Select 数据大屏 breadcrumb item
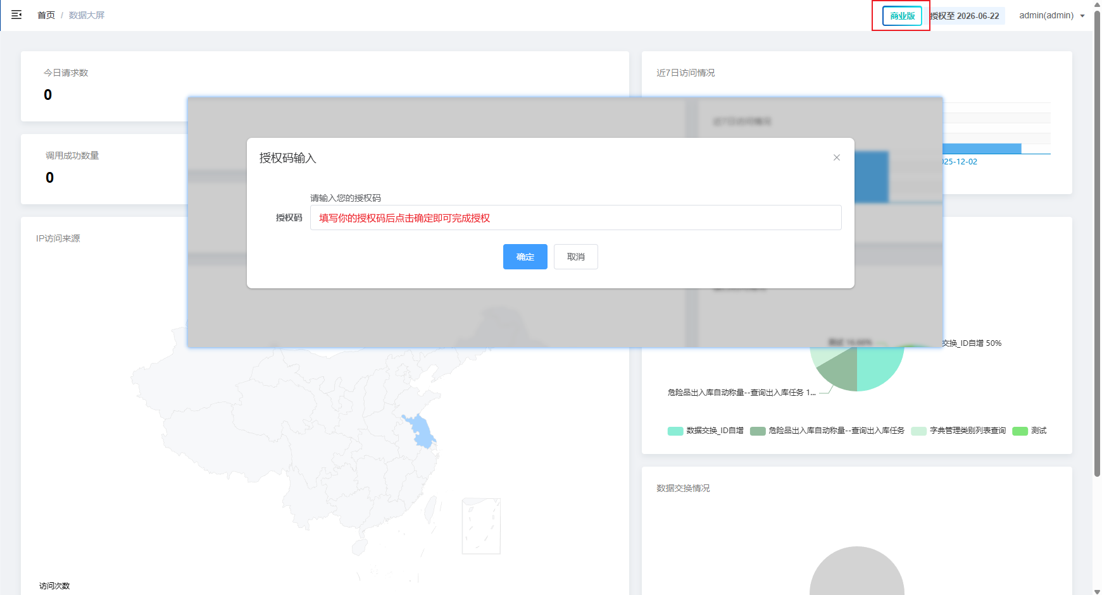The image size is (1102, 595). pos(87,15)
